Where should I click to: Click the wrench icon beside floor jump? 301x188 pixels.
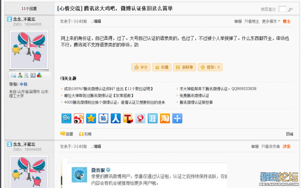pos(290,9)
